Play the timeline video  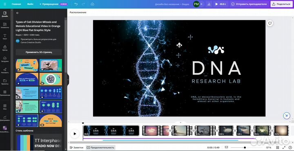(x=75, y=133)
